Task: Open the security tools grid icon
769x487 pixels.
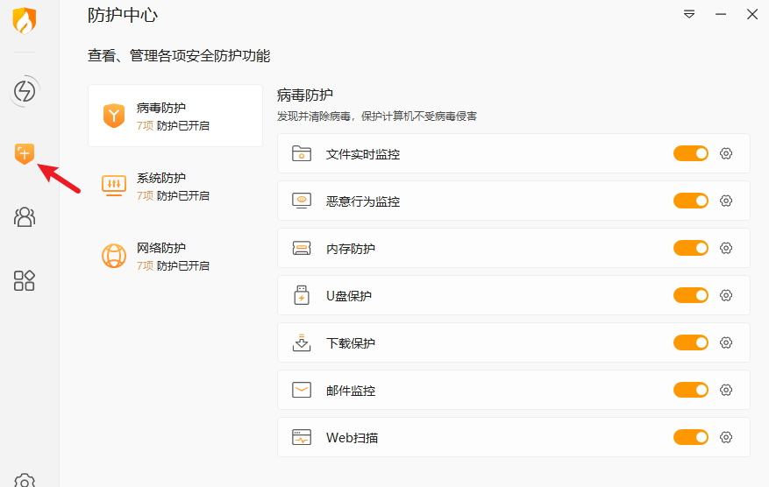Action: point(24,280)
